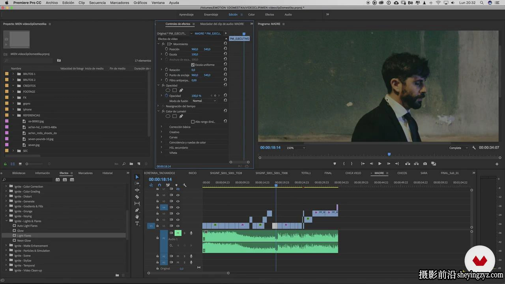Select the Track Select Forward tool
Image resolution: width=505 pixels, height=284 pixels.
[x=137, y=183]
